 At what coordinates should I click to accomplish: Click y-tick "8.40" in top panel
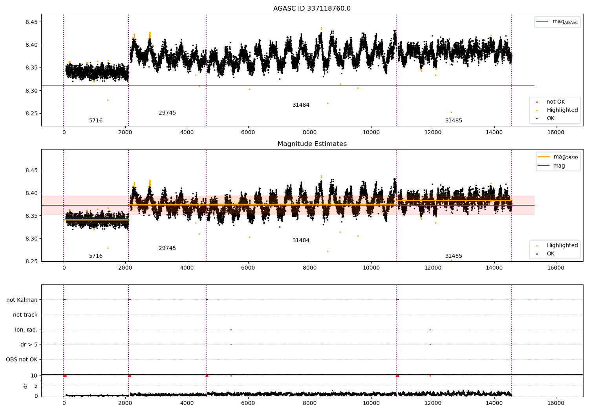[31, 45]
